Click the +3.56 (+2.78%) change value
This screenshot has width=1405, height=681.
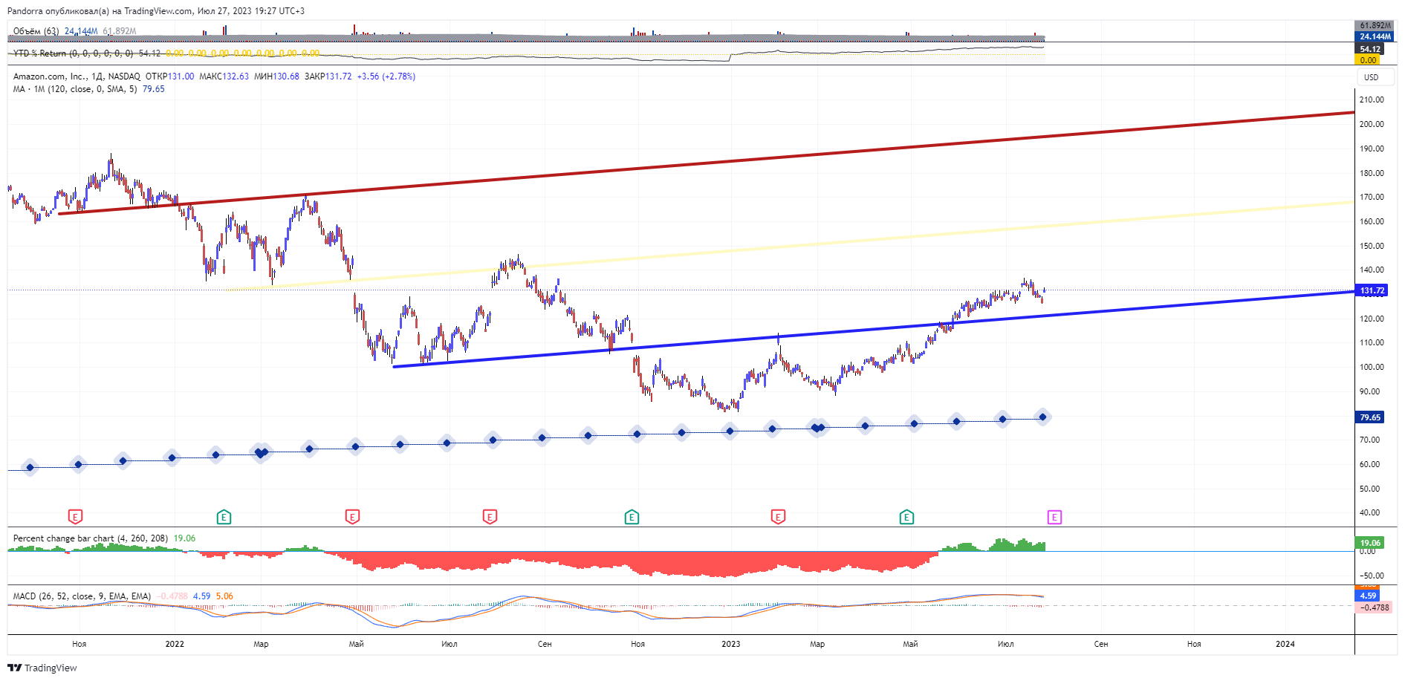click(386, 76)
